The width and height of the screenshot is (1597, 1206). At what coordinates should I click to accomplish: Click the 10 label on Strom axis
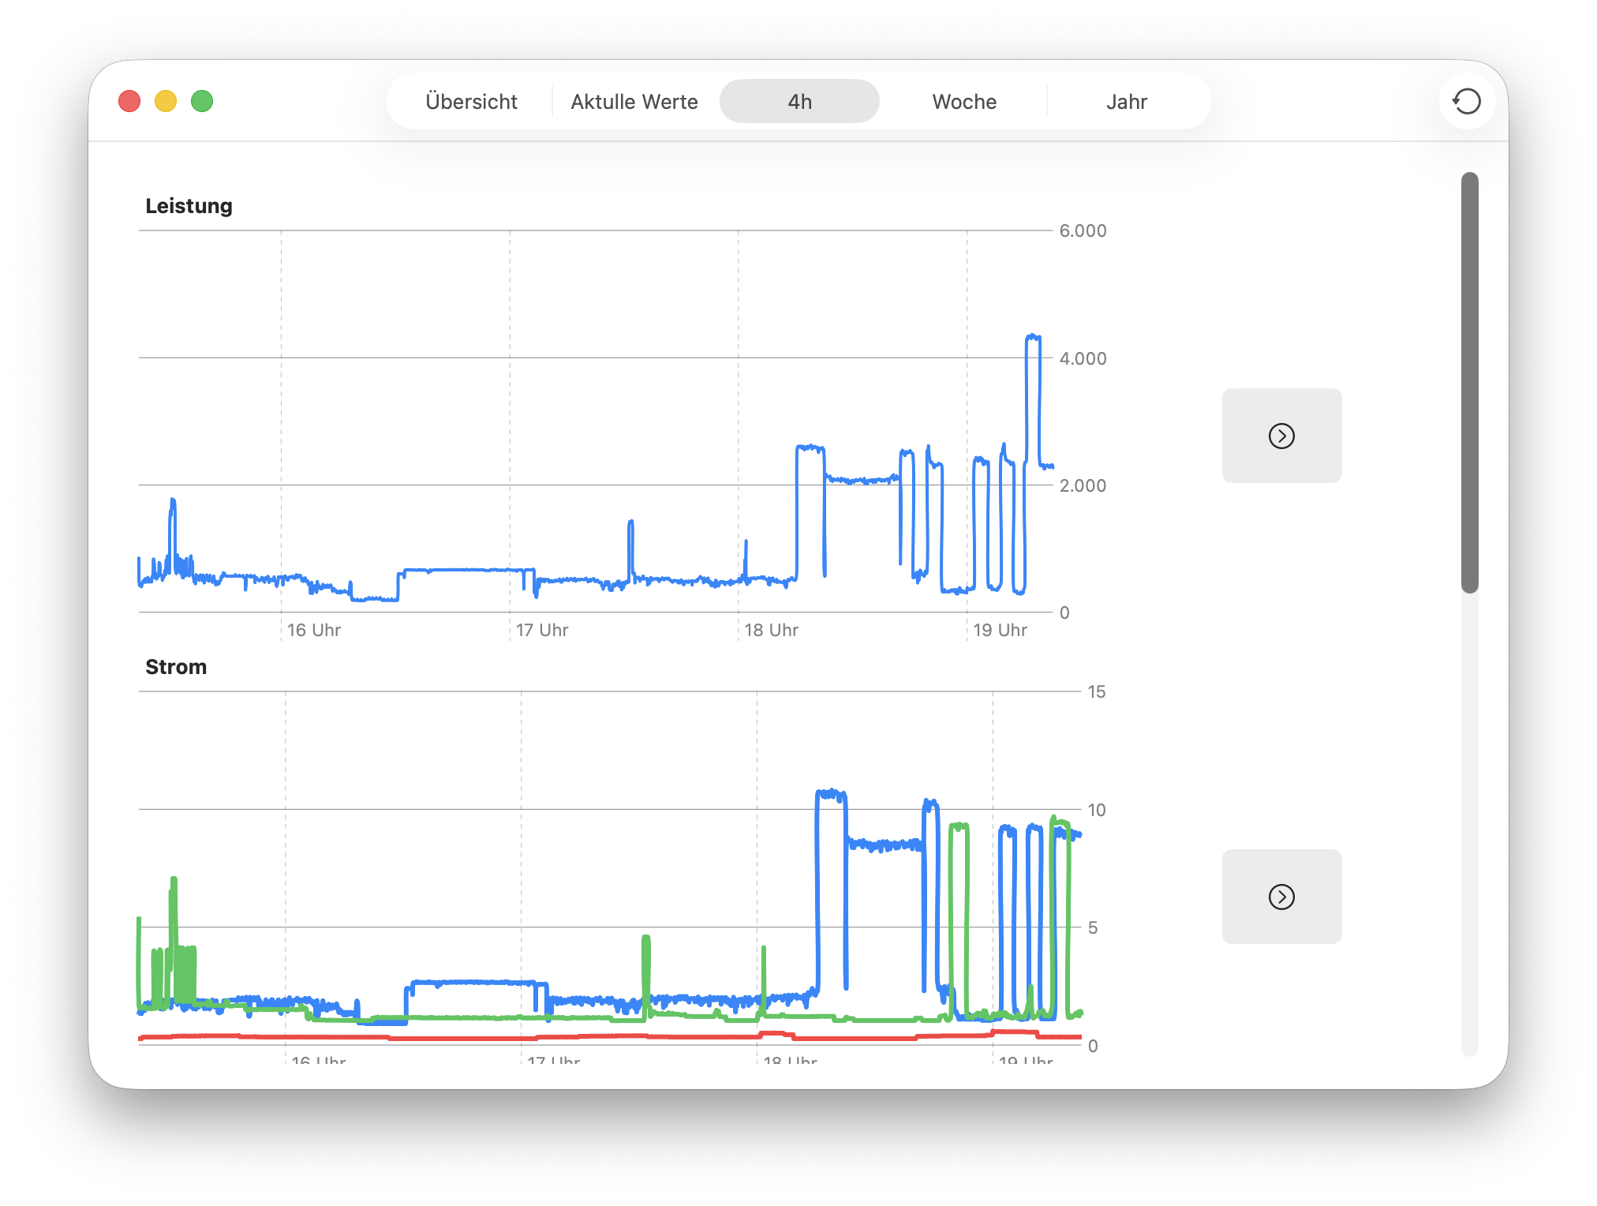(1096, 810)
